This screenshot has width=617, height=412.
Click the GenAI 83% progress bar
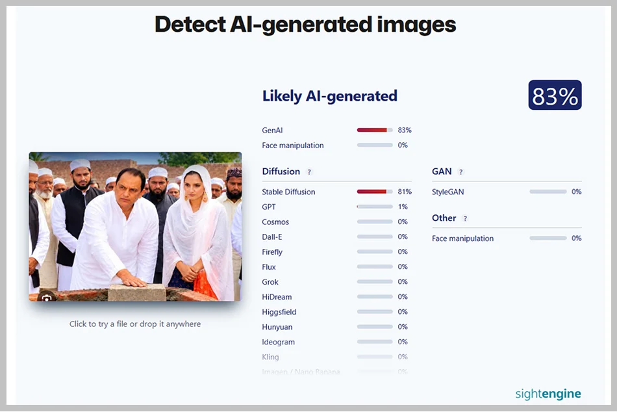(375, 130)
